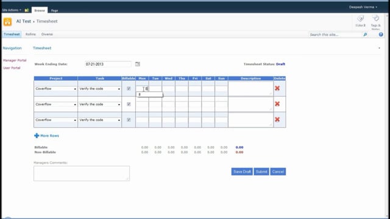
Task: Click the Managers Comments text area
Action: click(82, 173)
